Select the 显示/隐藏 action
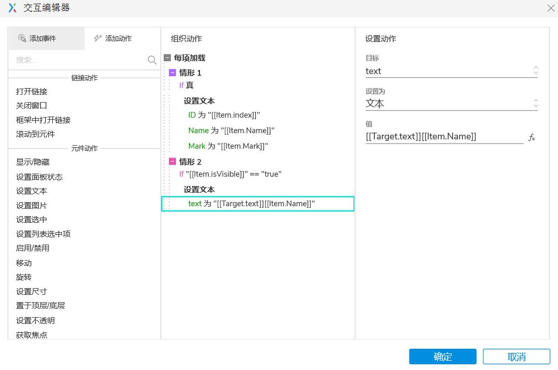Screen dimensions: 558x370 (33, 162)
